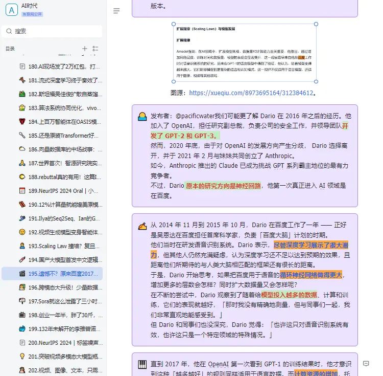Screen dimensions: 383x376
Task: Click the lightbulb icon beside document 201
Action: (22, 357)
